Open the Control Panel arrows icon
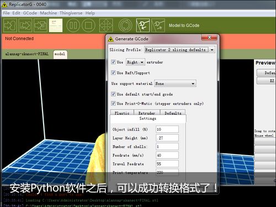 point(106,25)
